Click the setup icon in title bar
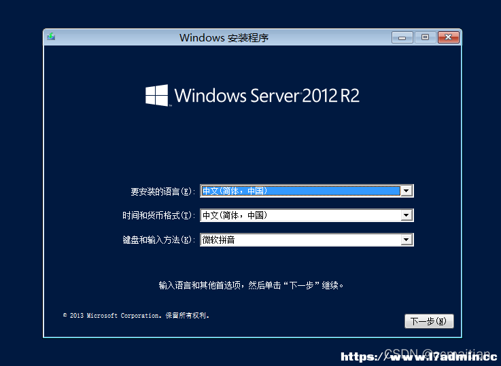The height and width of the screenshot is (366, 501). (51, 37)
